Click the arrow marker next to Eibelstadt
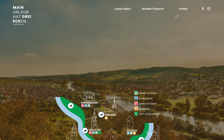 coord(85,131)
